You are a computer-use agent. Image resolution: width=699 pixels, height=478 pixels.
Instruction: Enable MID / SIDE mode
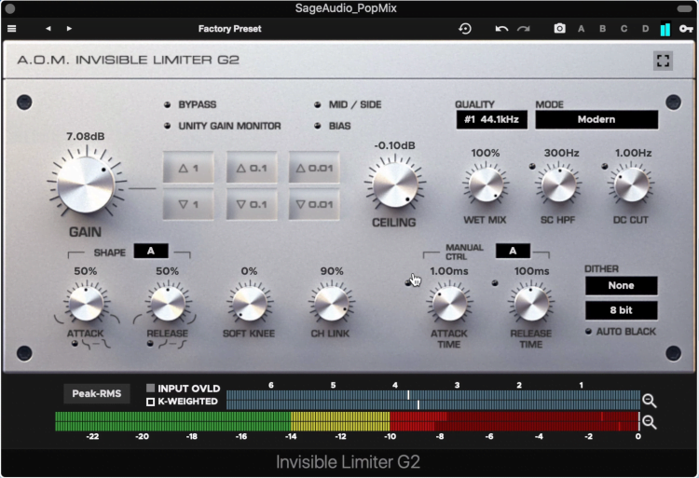point(318,104)
